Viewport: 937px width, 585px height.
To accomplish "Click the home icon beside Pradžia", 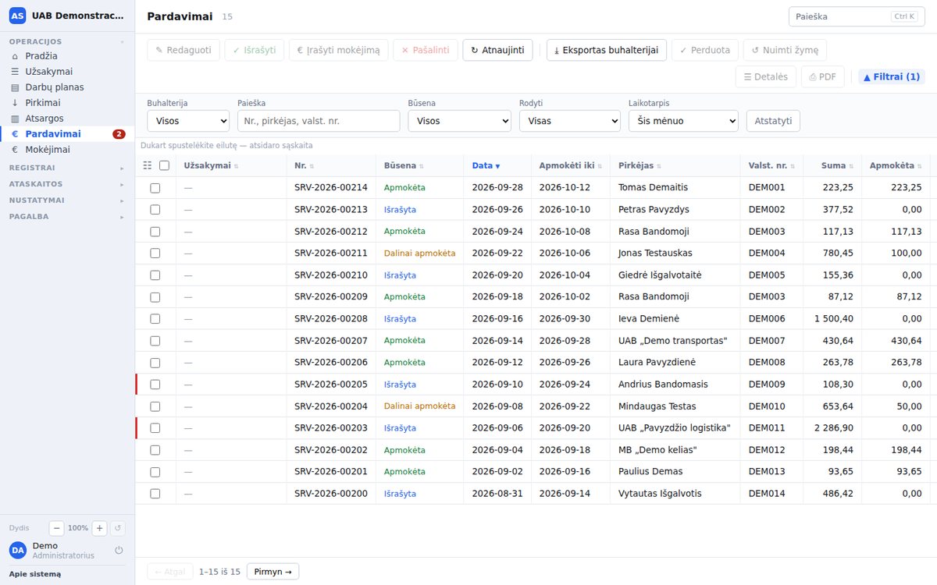I will [15, 56].
